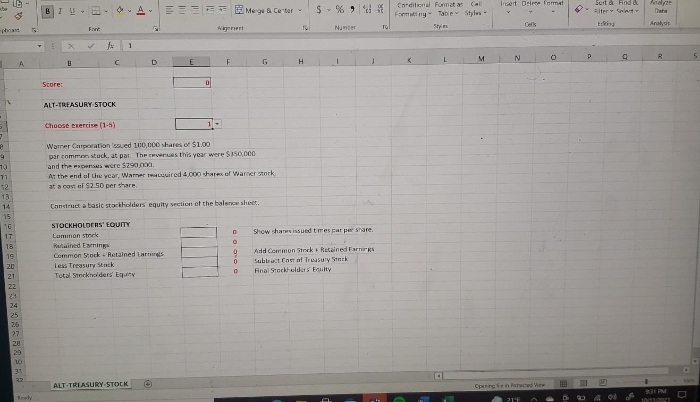Open Alignment dialog launcher
Screen dimensions: 700x402
[306, 27]
